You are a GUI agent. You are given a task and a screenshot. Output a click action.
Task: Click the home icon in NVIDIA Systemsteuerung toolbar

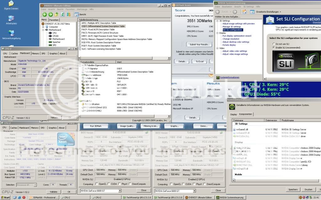point(245,12)
